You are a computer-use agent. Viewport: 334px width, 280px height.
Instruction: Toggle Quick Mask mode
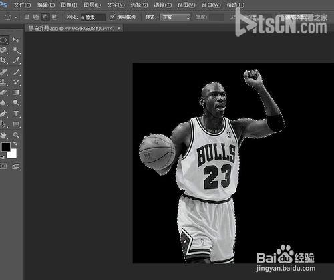(x=3, y=166)
